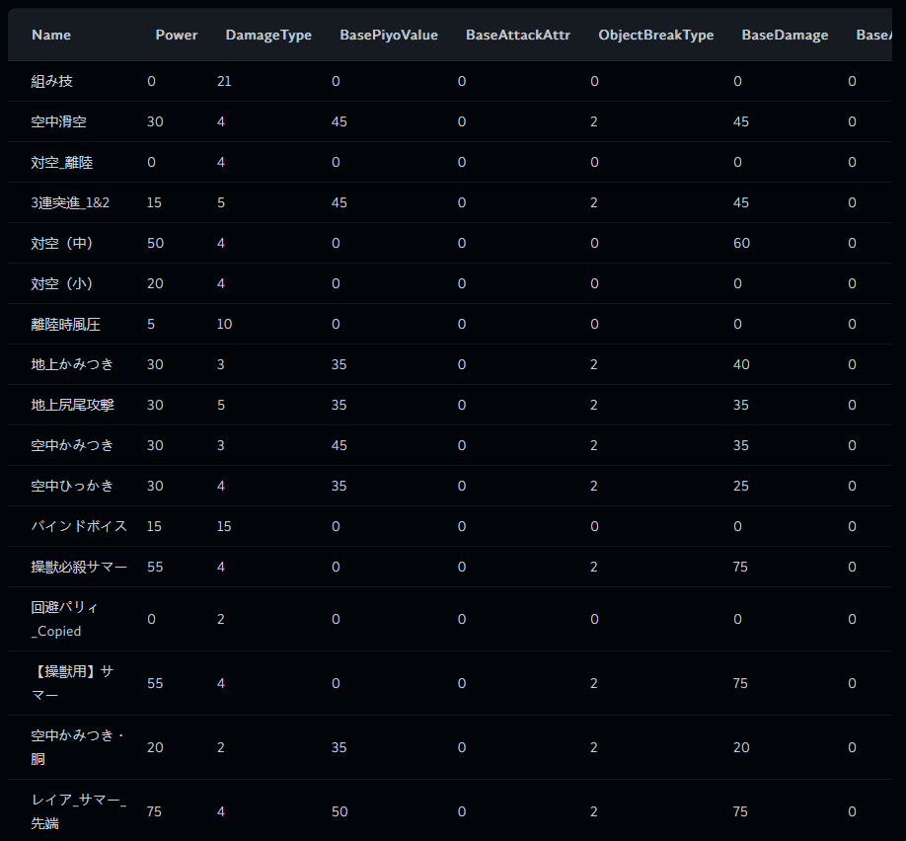Sort by the Power column header
The height and width of the screenshot is (841, 906).
click(177, 35)
